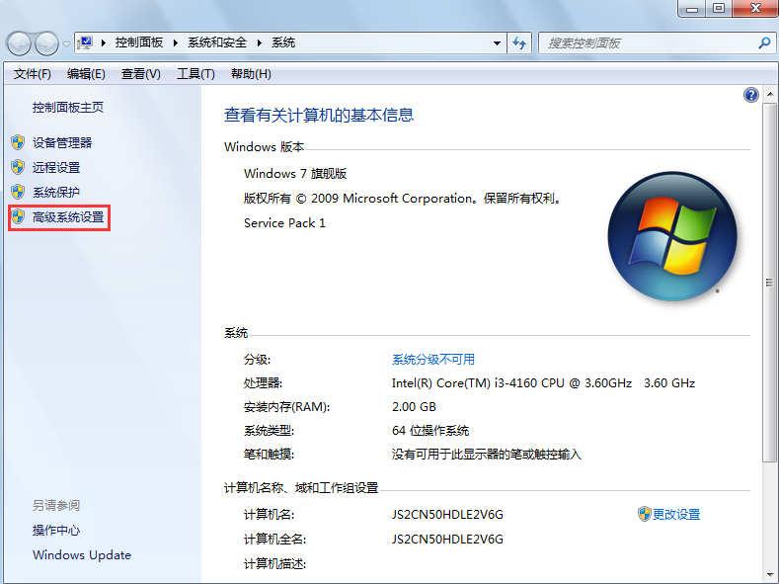Open the recent pages dropdown arrow
Viewport: 779px width, 584px height.
[x=66, y=43]
